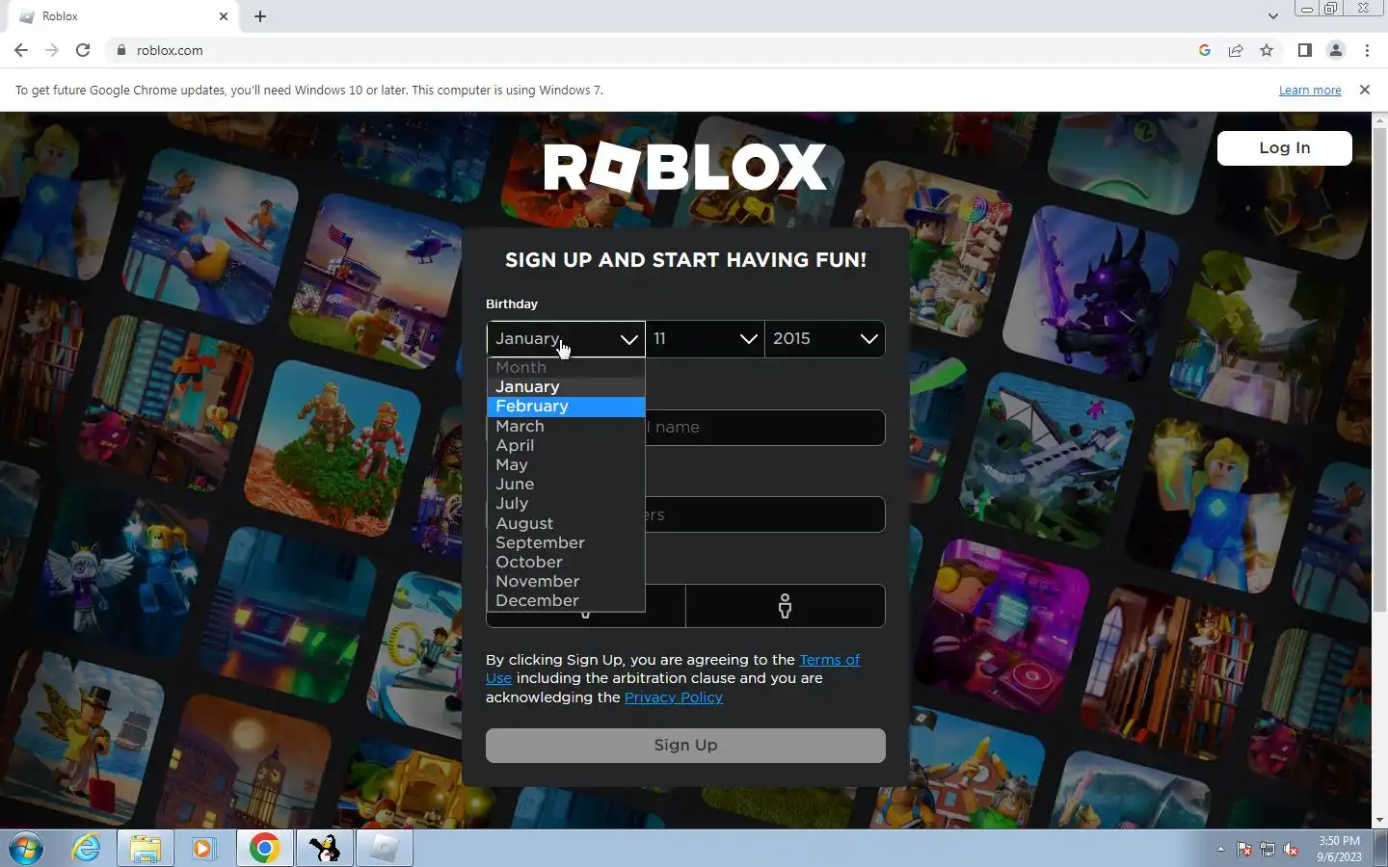
Task: Click the January month dropdown
Action: pyautogui.click(x=566, y=338)
